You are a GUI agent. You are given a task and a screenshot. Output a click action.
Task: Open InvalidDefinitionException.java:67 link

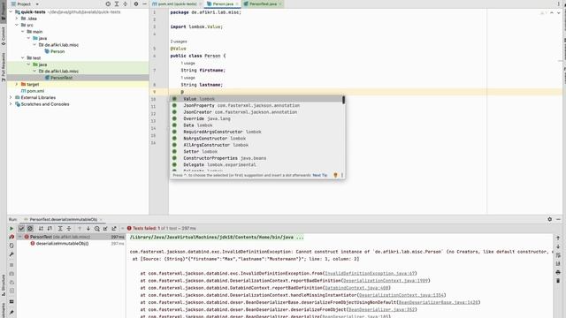point(371,274)
